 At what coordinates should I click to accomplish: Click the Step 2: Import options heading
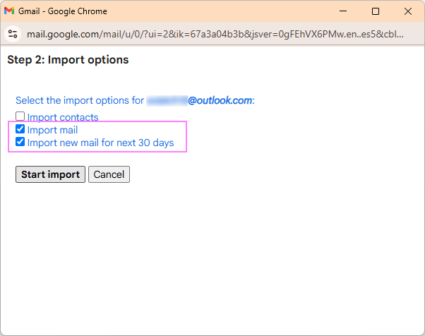coord(68,60)
